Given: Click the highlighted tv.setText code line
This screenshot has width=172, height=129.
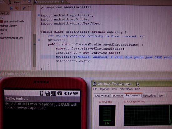Looking at the screenshot, I should pos(106,57).
